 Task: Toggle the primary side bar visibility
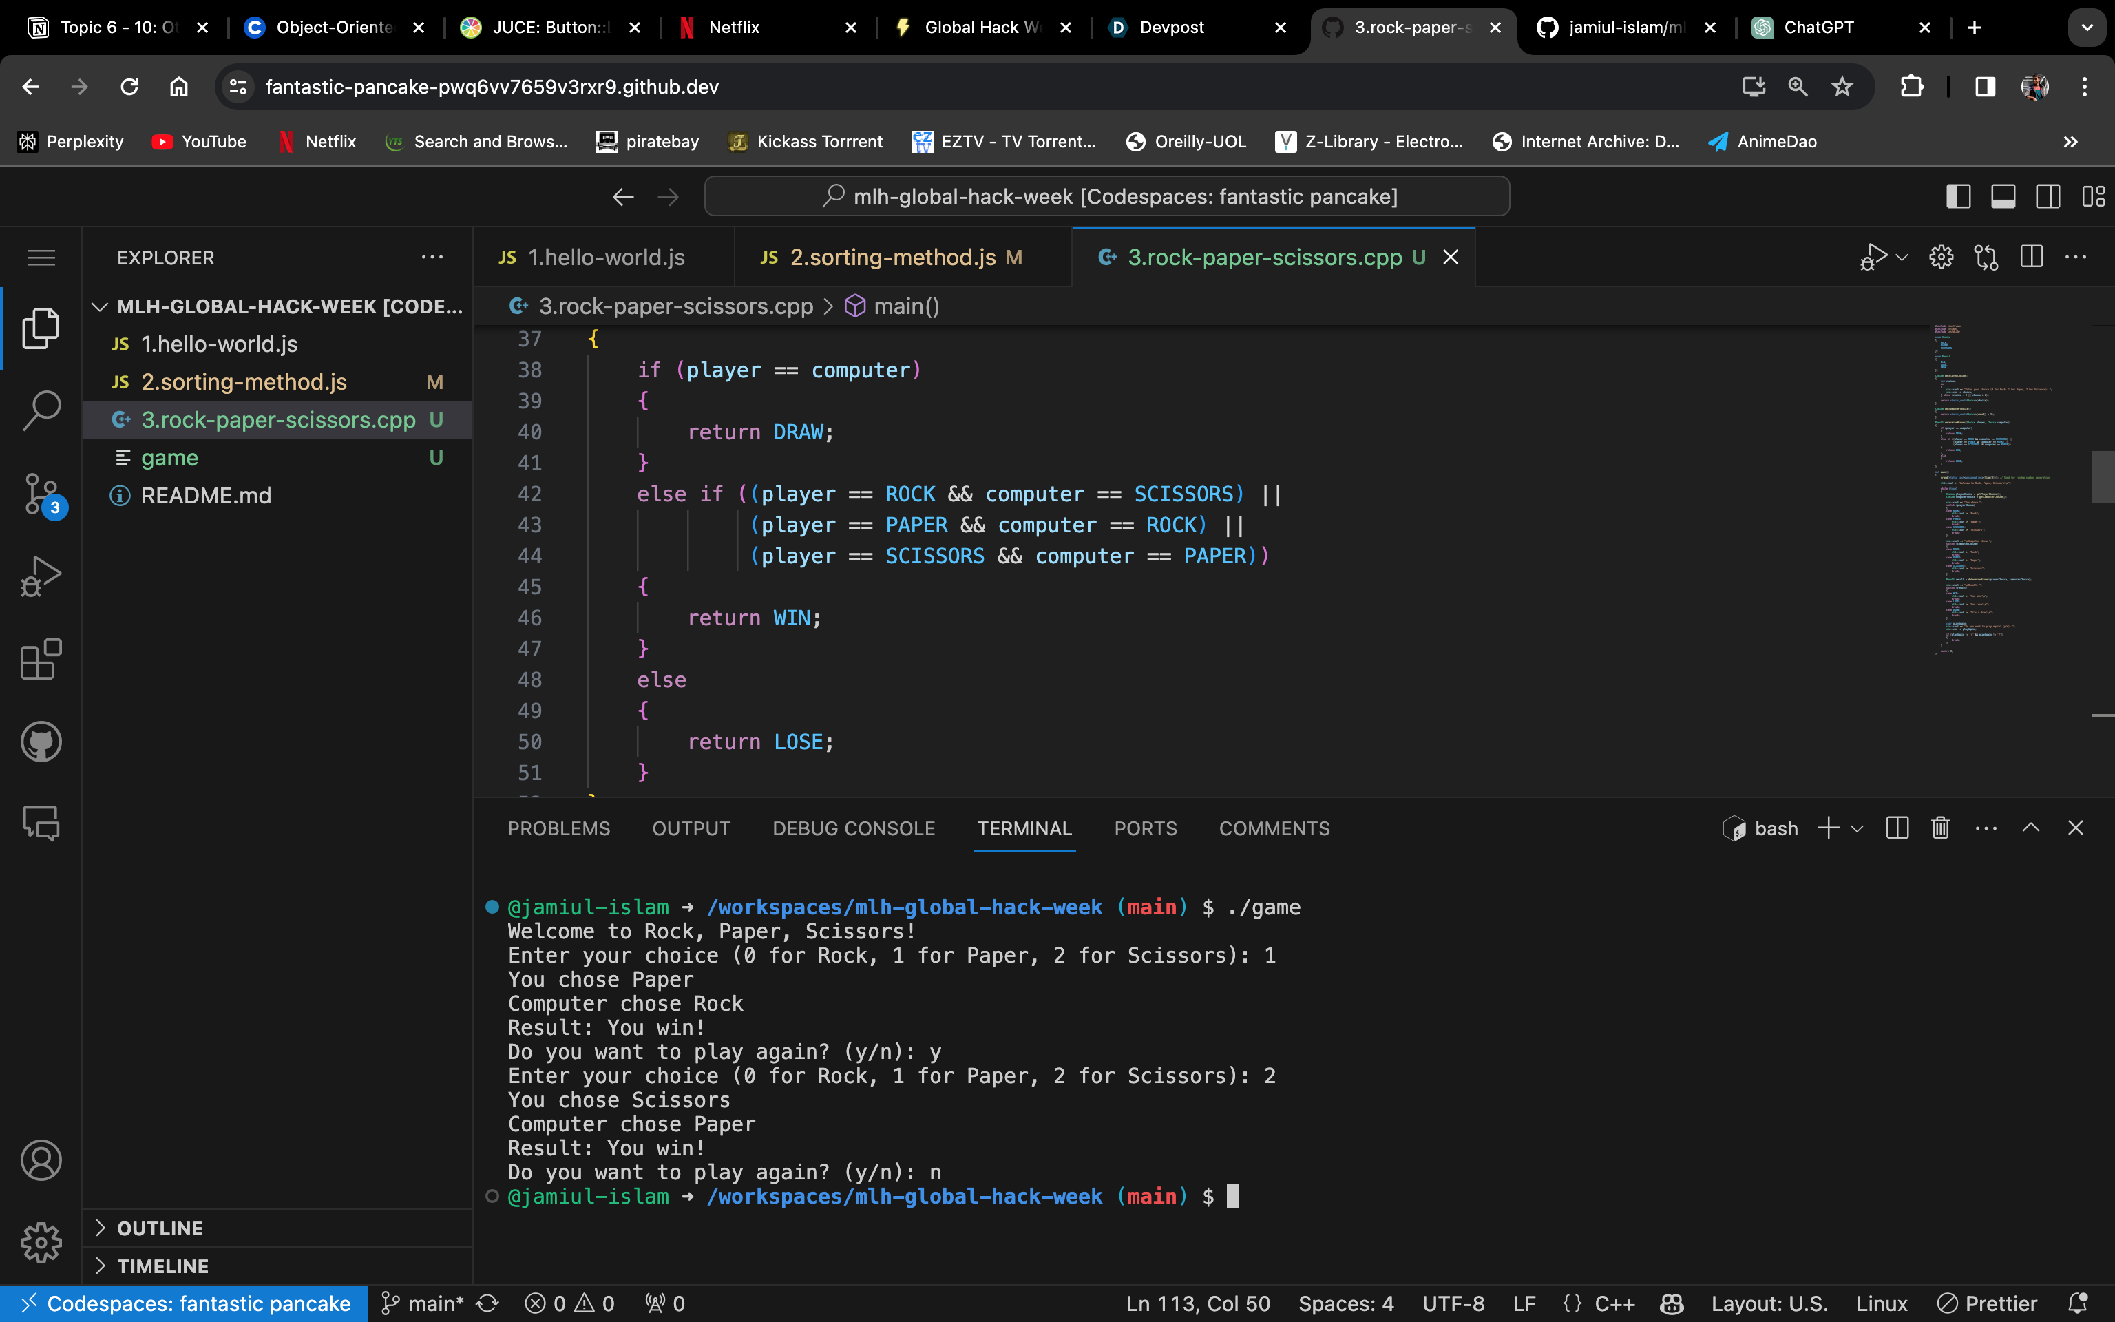point(1958,197)
